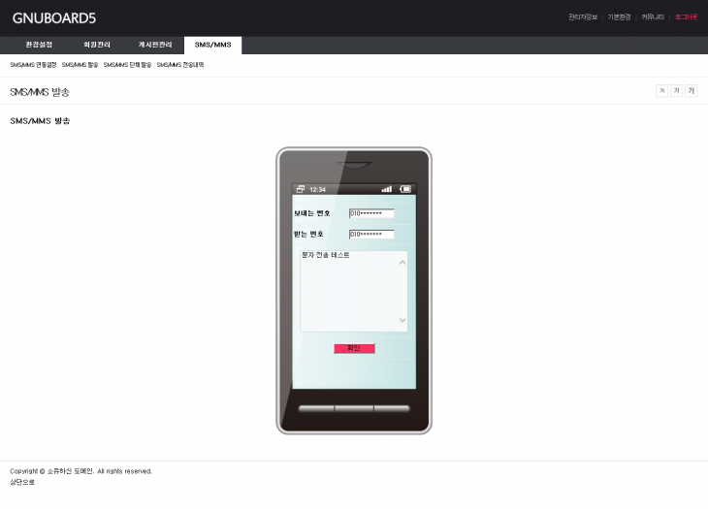
Task: Click the small font size button
Action: pos(661,91)
